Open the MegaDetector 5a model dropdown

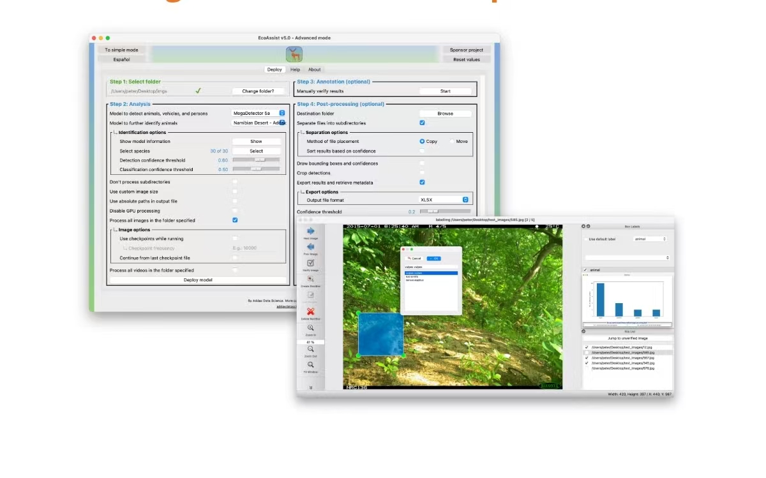(259, 113)
